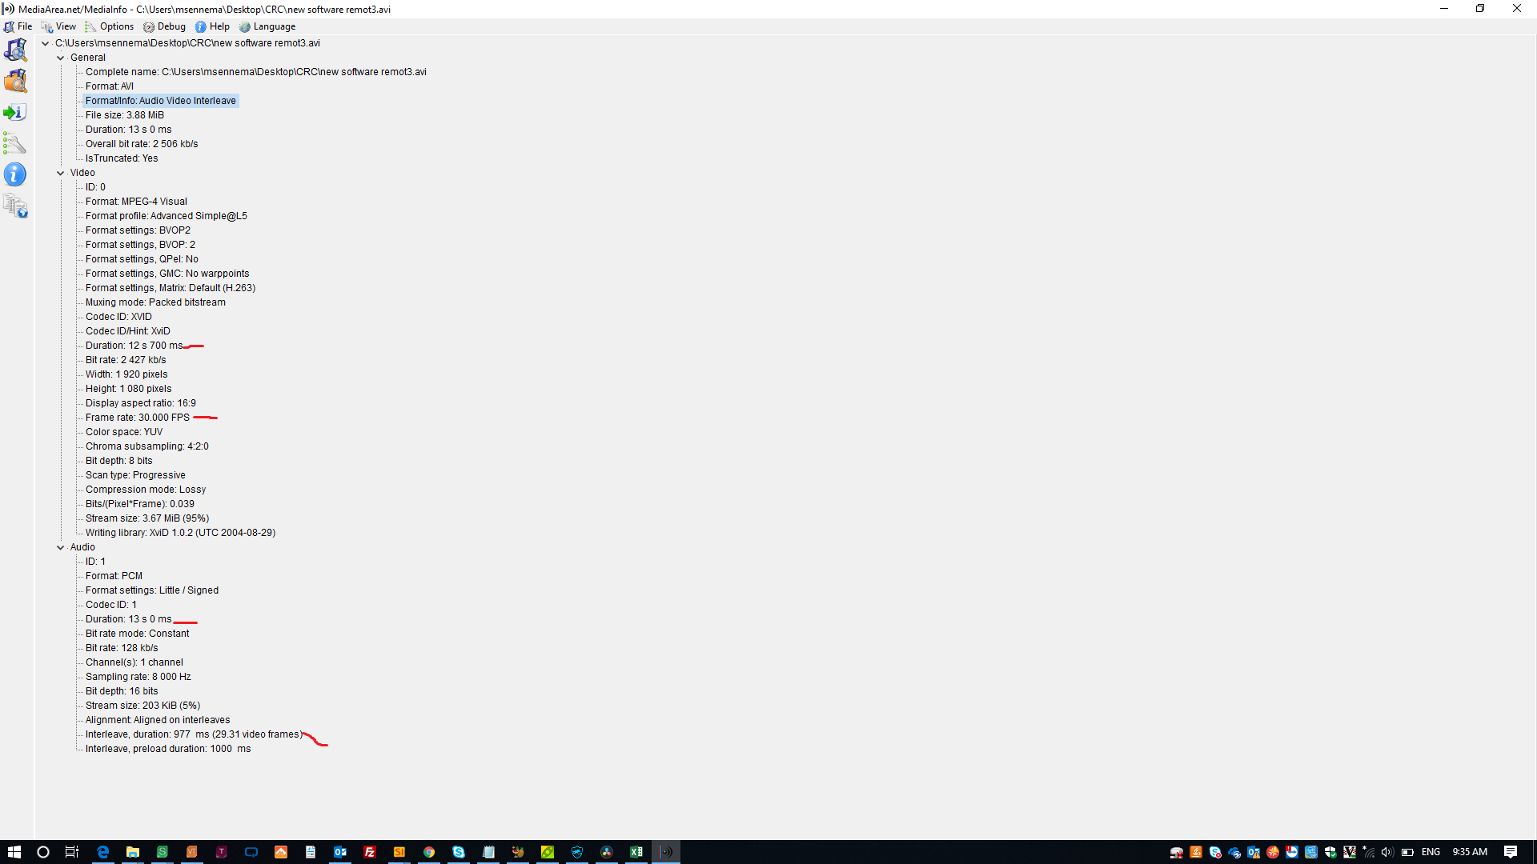The height and width of the screenshot is (864, 1537).
Task: Select 'Complete name' row in General
Action: pos(256,72)
